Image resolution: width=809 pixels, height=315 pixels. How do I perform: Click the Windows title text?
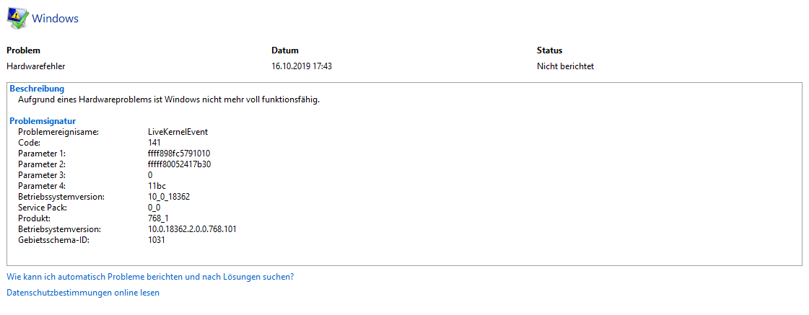[55, 19]
